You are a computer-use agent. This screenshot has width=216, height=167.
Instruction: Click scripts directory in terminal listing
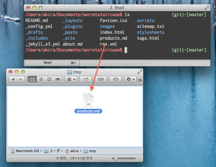(x=146, y=20)
